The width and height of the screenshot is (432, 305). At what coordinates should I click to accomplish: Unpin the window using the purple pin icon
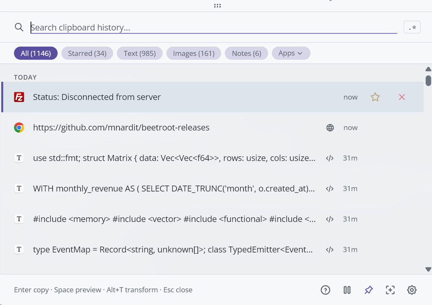click(x=368, y=290)
